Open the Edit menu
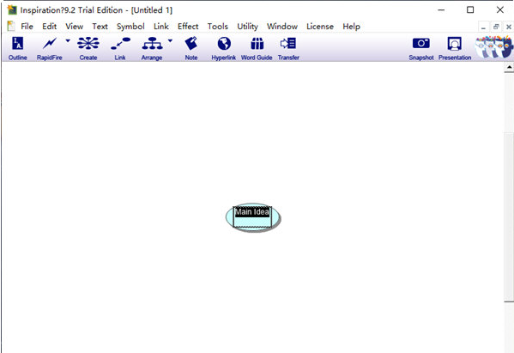514x353 pixels. pos(50,27)
